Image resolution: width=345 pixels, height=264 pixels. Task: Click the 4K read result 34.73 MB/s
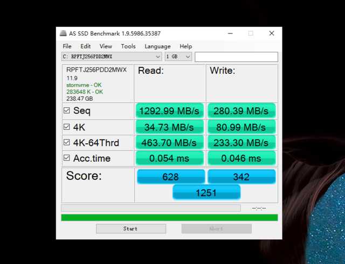(169, 127)
